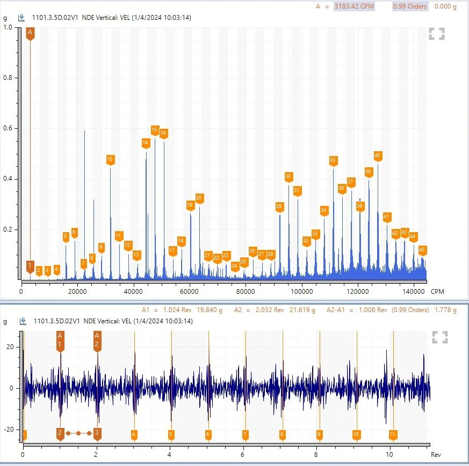Select harmonic marker 16 in spectrum

[x=163, y=134]
